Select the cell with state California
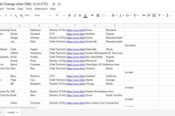 point(115,76)
